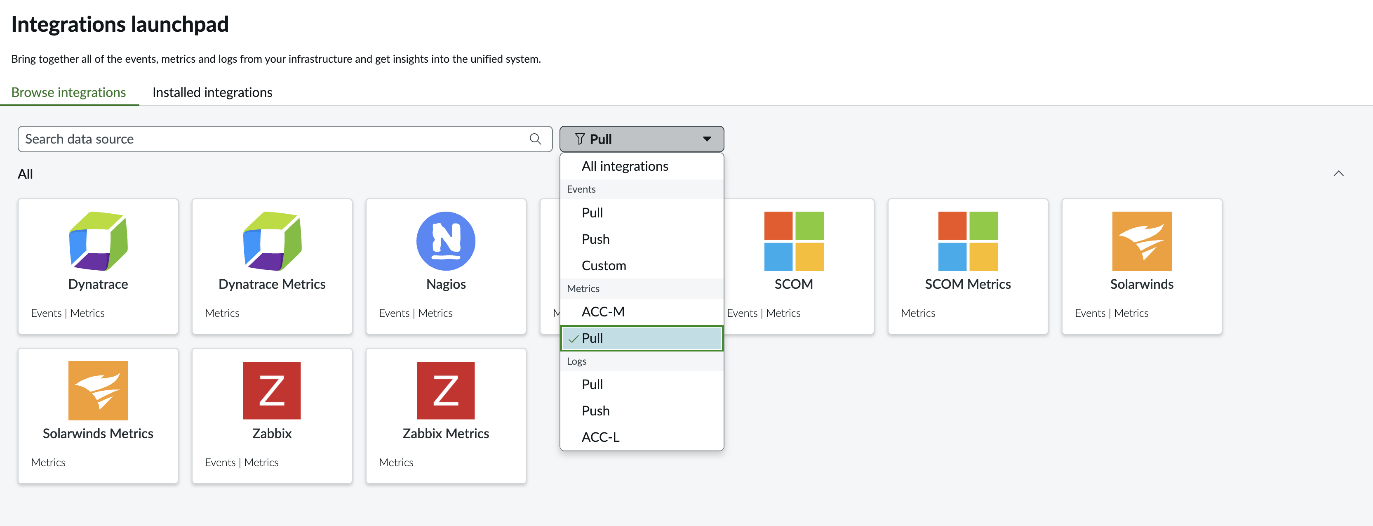Click the search magnifier icon

(536, 139)
